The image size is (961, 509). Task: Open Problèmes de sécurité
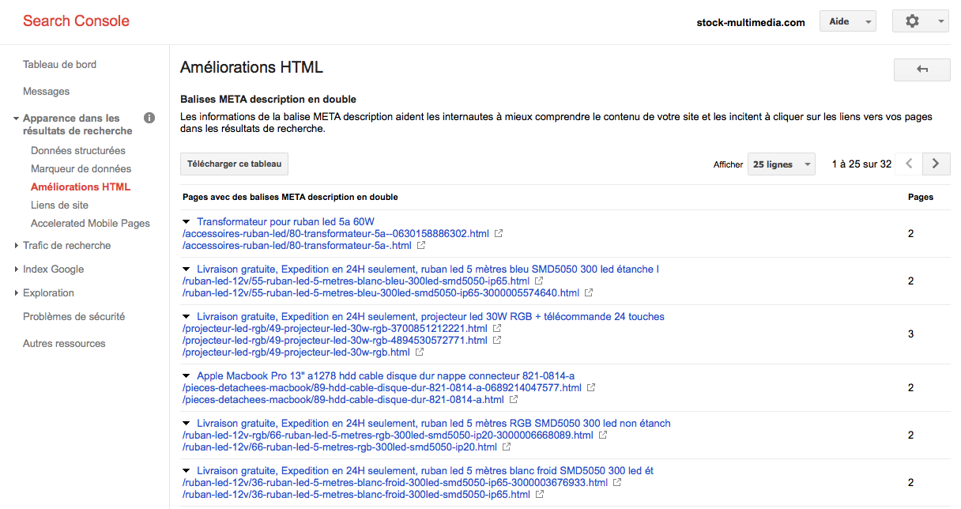pyautogui.click(x=74, y=316)
